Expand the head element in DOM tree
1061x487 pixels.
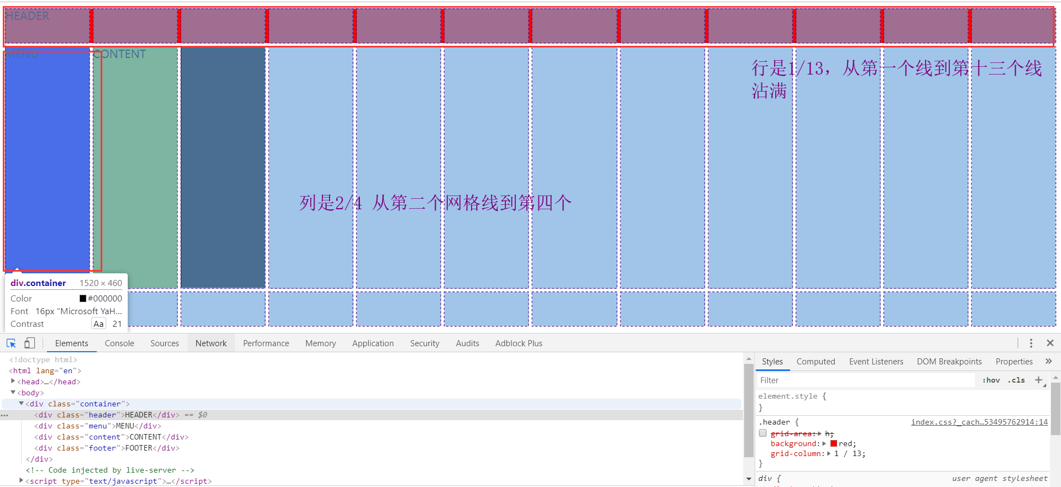(13, 381)
